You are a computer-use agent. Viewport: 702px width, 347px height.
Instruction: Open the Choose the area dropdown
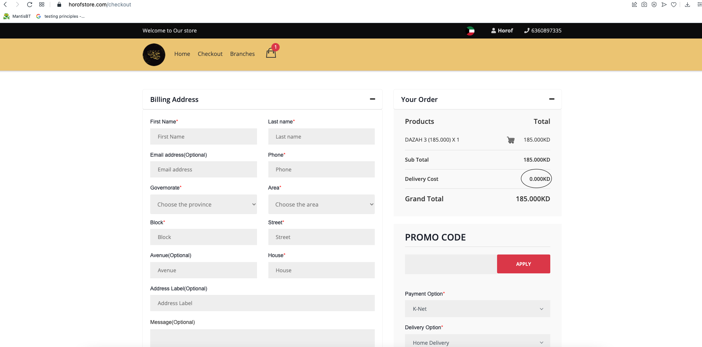[321, 204]
